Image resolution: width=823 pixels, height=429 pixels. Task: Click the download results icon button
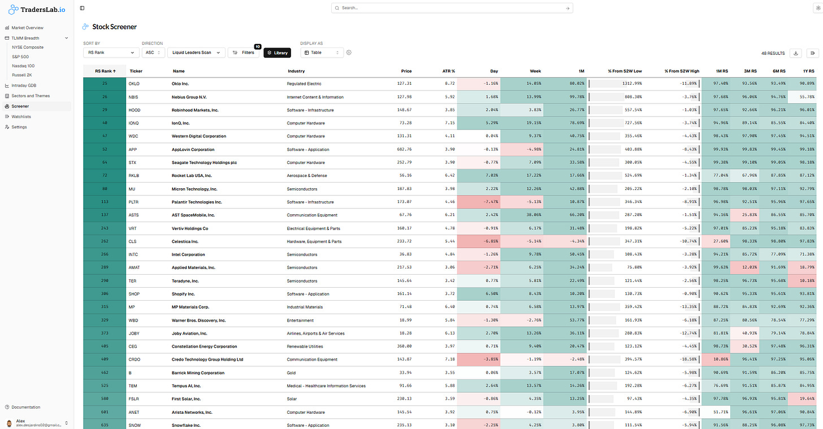[796, 53]
